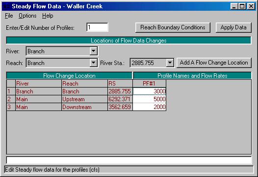Image resolution: width=258 pixels, height=177 pixels.
Task: Close the Steady Flow Data window
Action: [x=251, y=6]
